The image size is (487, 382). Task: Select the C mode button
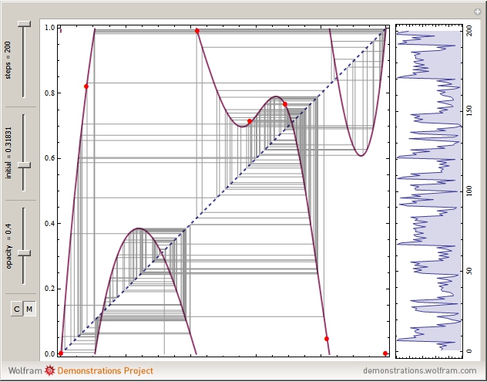point(17,309)
